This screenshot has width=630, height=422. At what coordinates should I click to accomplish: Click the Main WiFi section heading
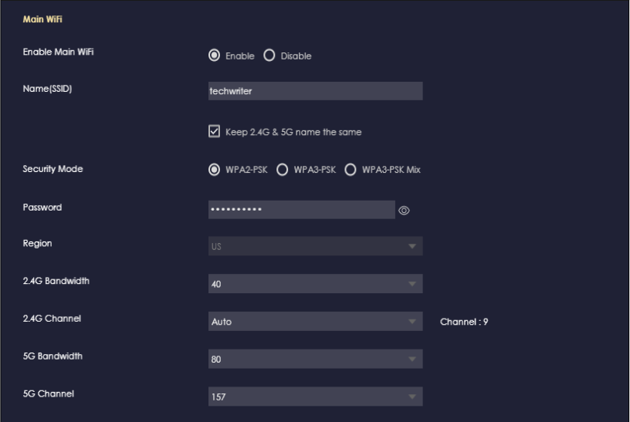(x=43, y=19)
